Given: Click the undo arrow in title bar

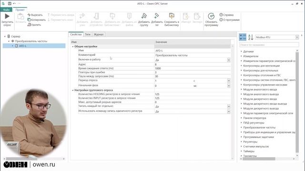Looking at the screenshot, I should (14, 3).
